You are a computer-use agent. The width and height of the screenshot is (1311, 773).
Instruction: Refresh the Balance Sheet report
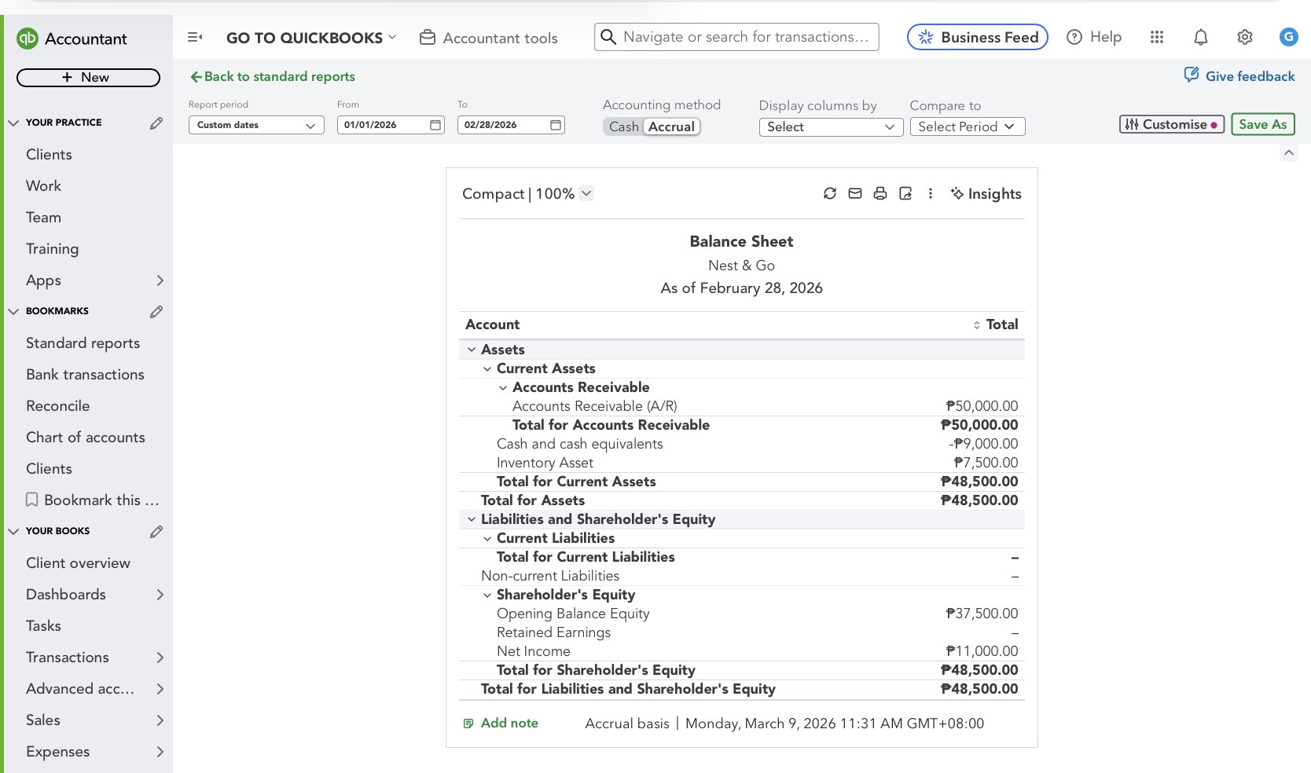coord(830,193)
